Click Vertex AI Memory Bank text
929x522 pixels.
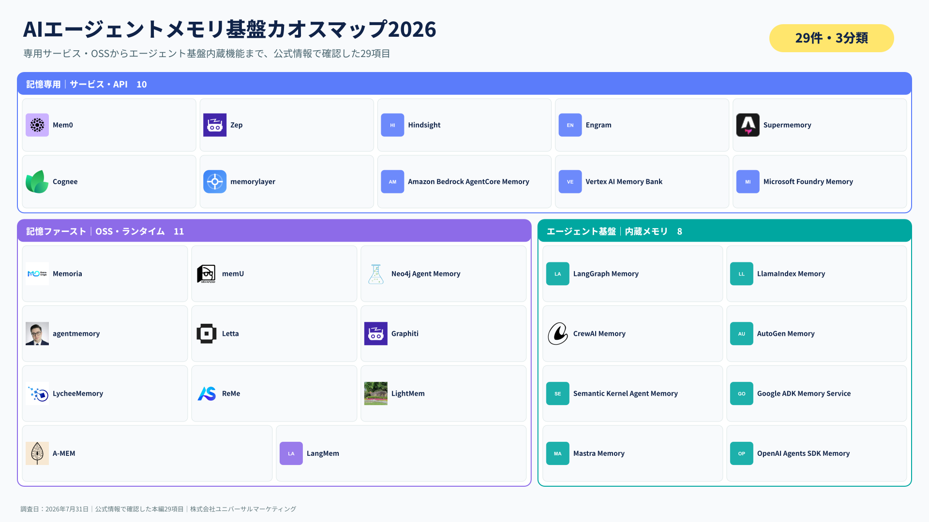pos(624,182)
